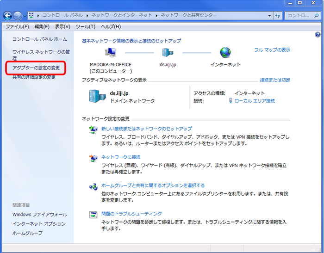324x253 pixels.
Task: Click the MADOKA-M-OFFICE computer icon
Action: point(110,52)
